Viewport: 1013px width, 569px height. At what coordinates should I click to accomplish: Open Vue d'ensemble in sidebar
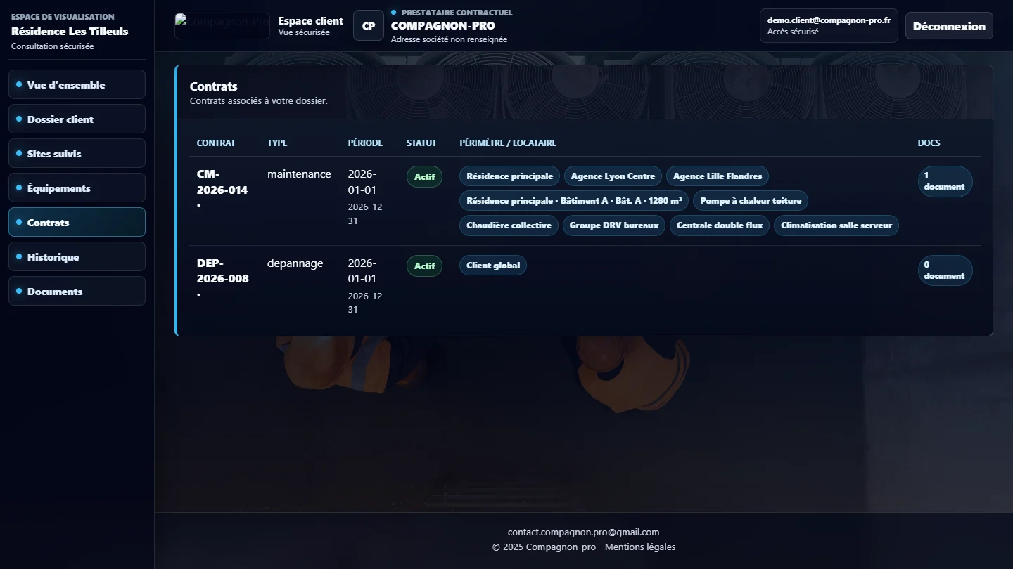77,84
